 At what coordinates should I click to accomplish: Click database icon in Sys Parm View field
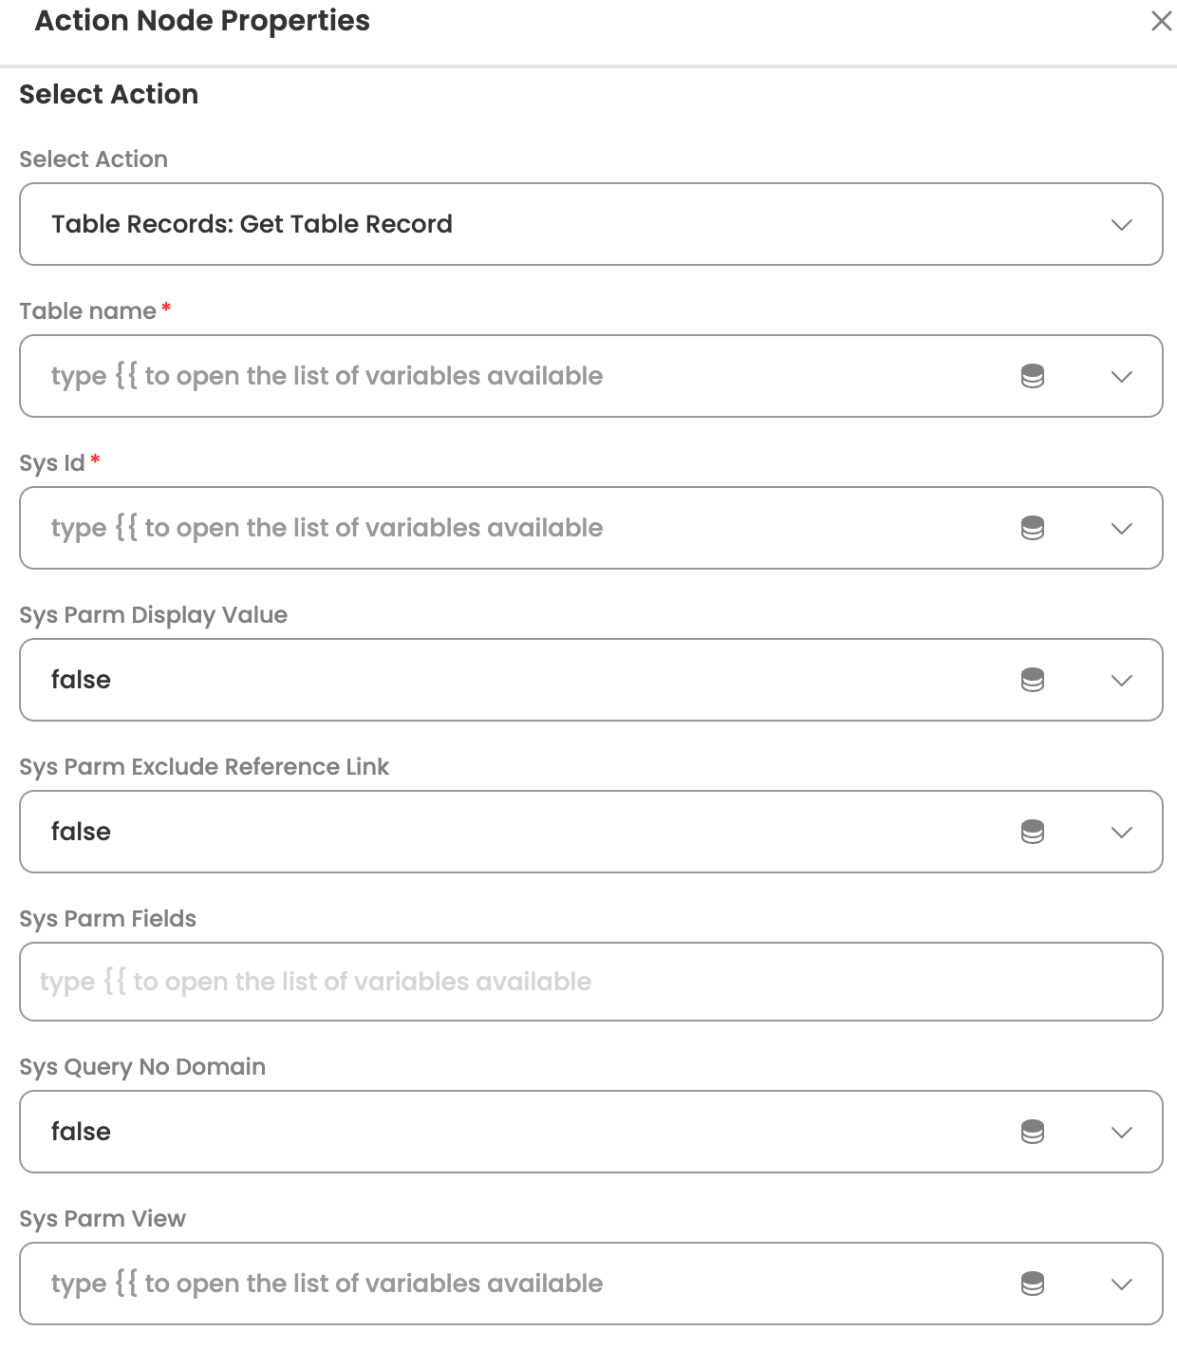click(x=1033, y=1284)
